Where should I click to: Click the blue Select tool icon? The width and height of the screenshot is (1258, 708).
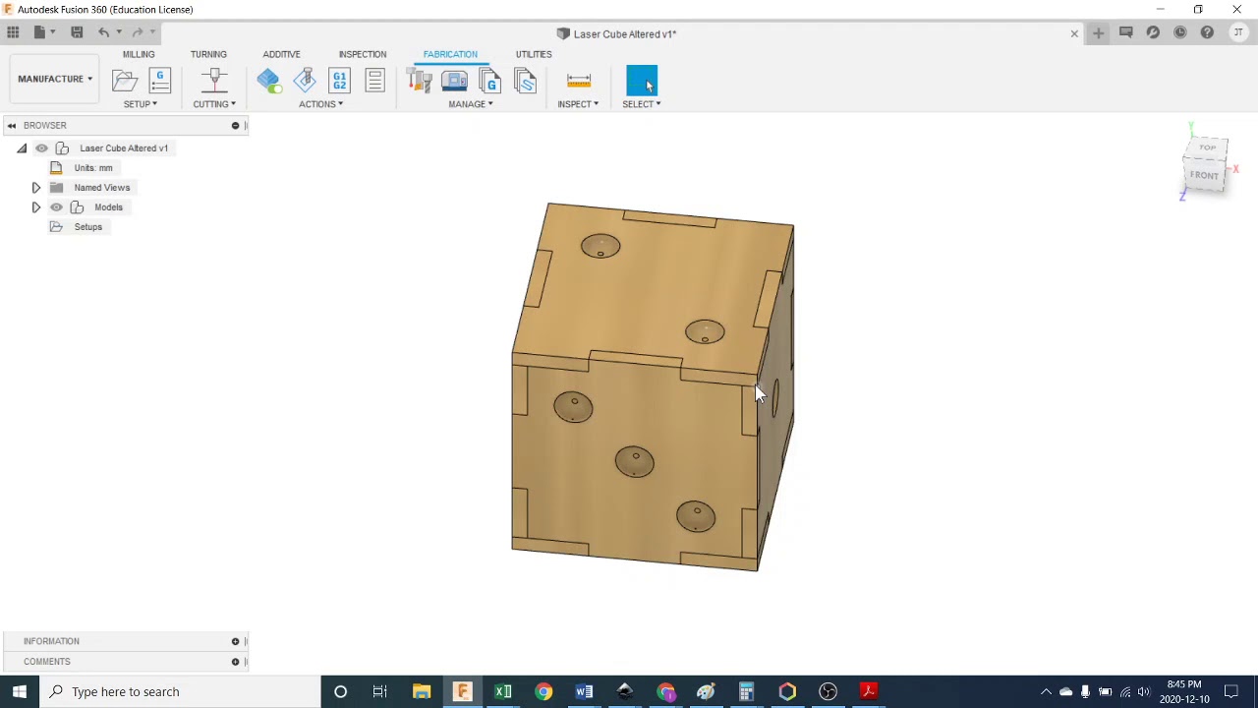pos(642,81)
